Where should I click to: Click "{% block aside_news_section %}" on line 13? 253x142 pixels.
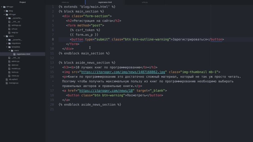pos(87,63)
